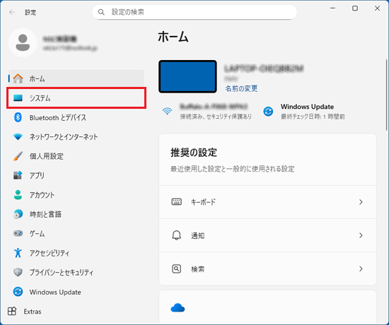This screenshot has width=389, height=325.
Task: Click the Extras icon
Action: [12, 311]
